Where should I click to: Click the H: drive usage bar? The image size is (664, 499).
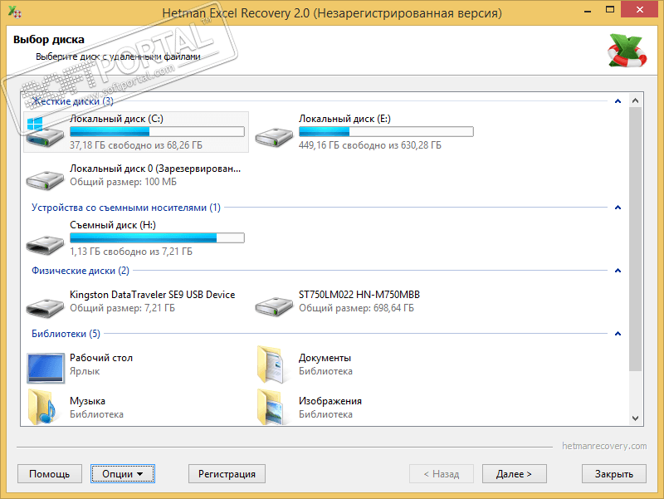click(x=157, y=238)
